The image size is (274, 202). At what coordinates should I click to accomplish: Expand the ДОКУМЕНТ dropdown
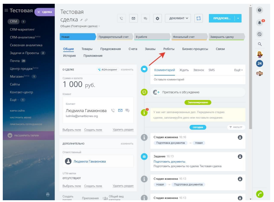178,18
